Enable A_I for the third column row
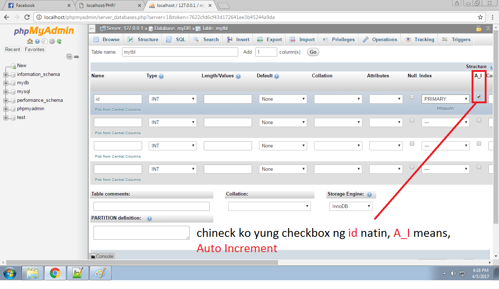Viewport: 499px width, 289px height. tap(479, 143)
